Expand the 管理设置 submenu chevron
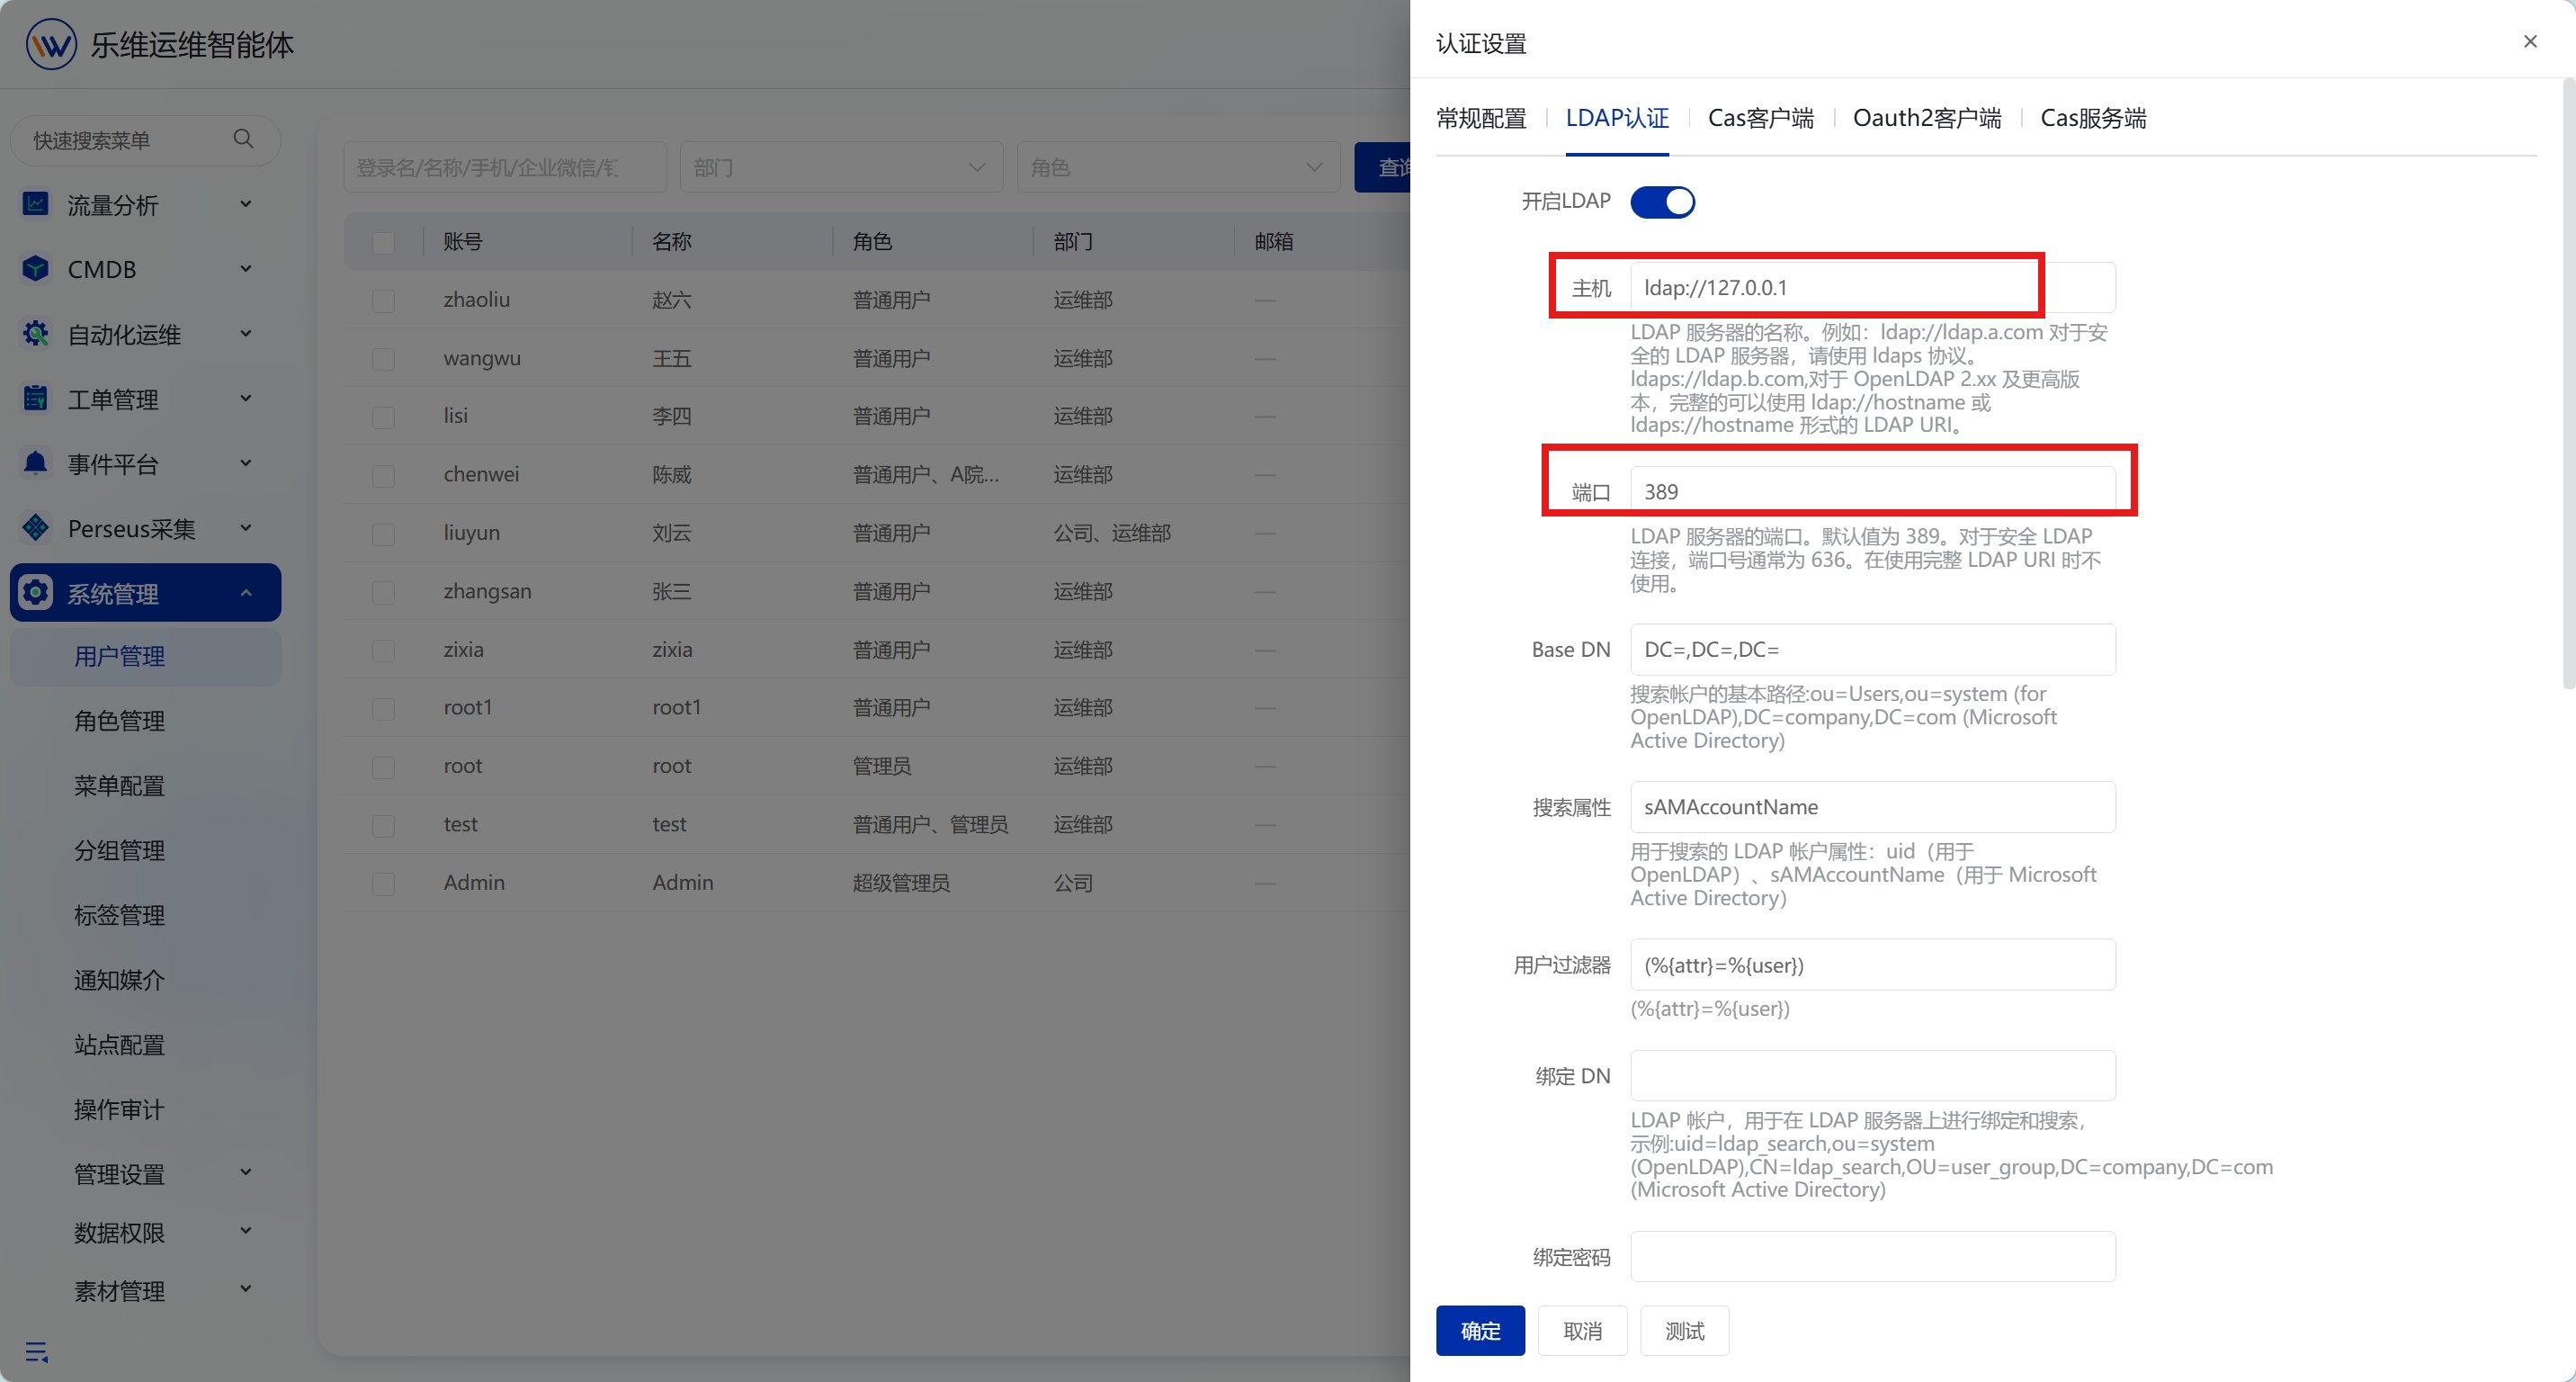Screen dimensions: 2576x1382 click(x=246, y=1172)
